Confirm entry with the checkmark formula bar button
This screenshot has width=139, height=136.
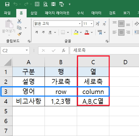click(x=54, y=50)
